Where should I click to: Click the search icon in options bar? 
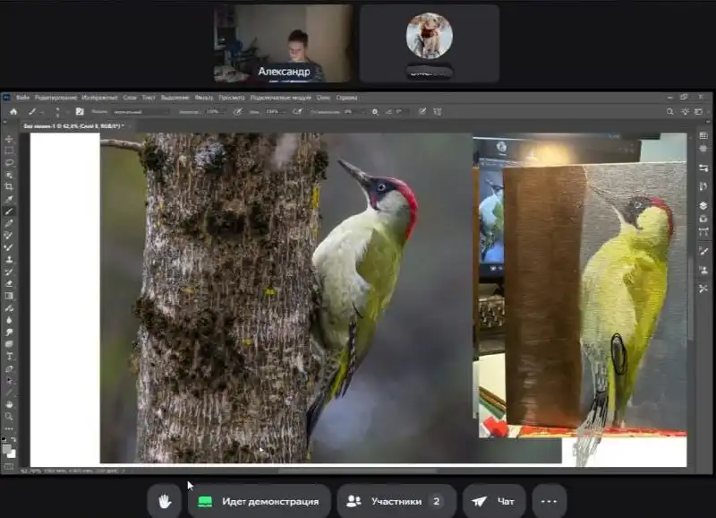[671, 111]
